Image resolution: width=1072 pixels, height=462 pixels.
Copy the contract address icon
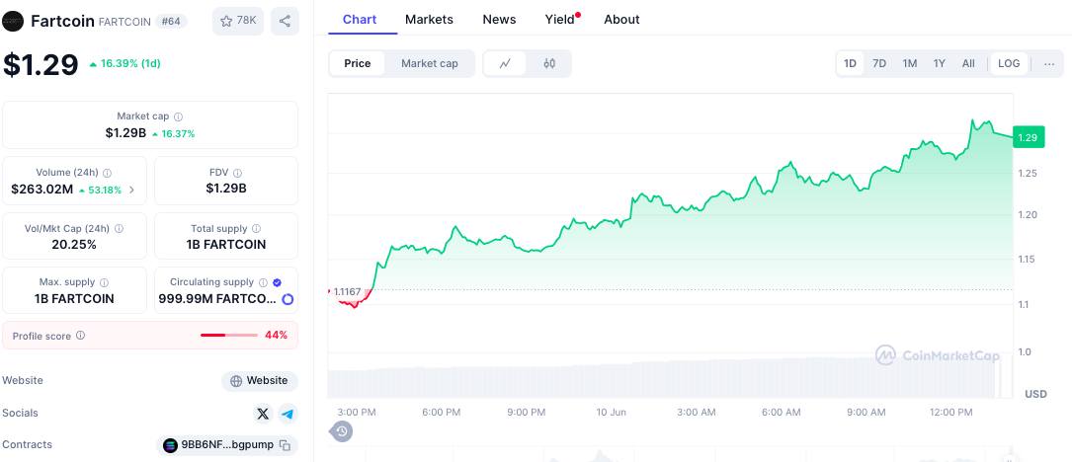[x=285, y=445]
